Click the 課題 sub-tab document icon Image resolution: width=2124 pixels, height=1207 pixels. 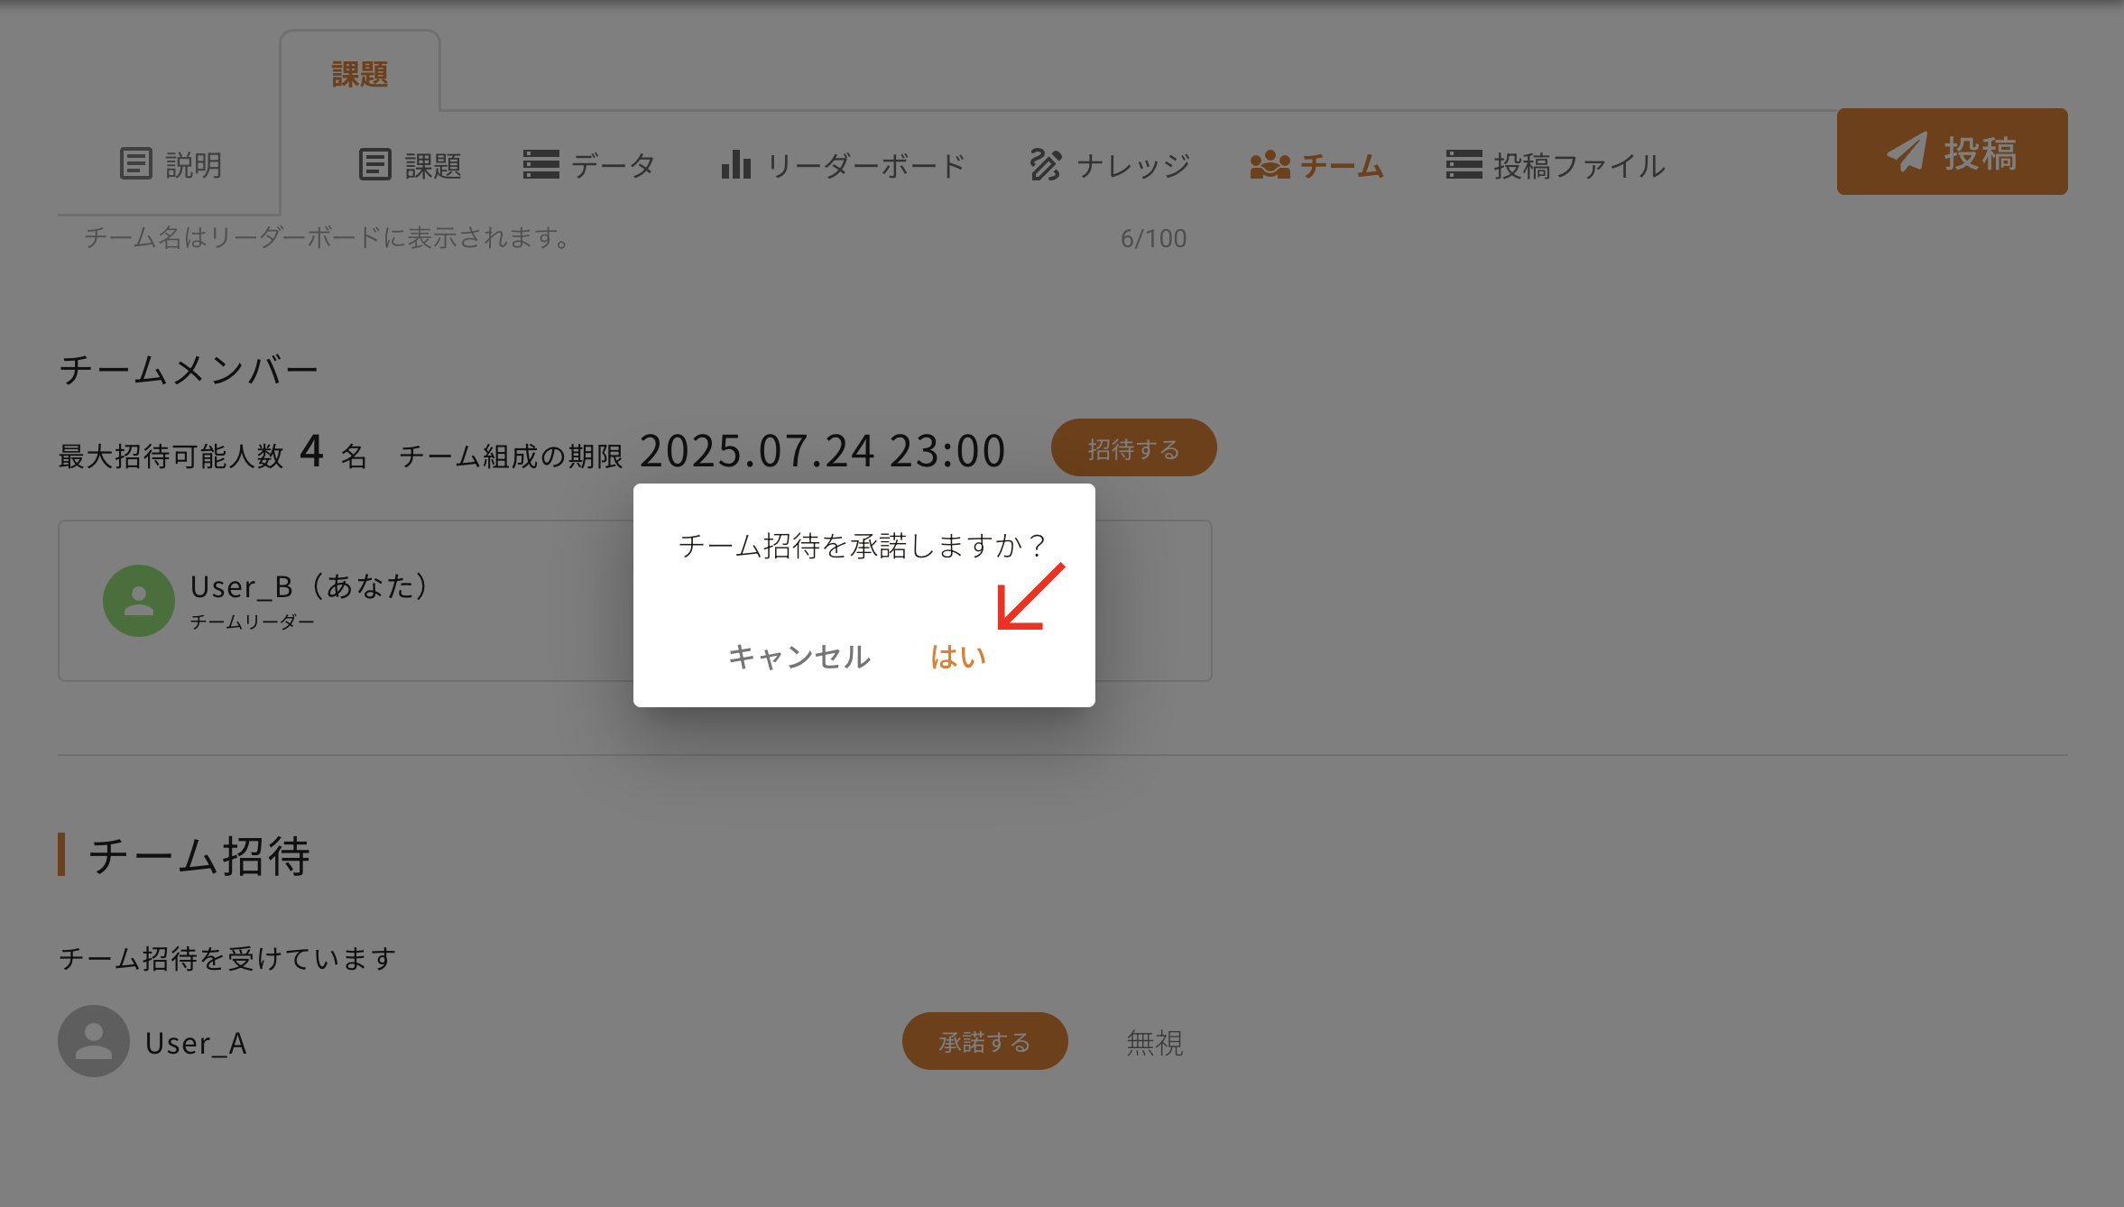pyautogui.click(x=375, y=164)
